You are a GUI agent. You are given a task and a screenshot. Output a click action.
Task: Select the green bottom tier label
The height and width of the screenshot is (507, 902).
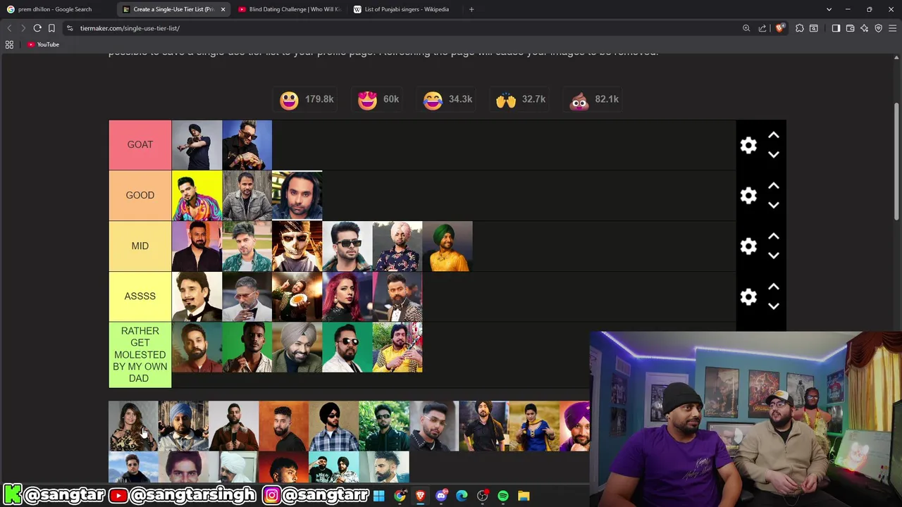point(140,355)
